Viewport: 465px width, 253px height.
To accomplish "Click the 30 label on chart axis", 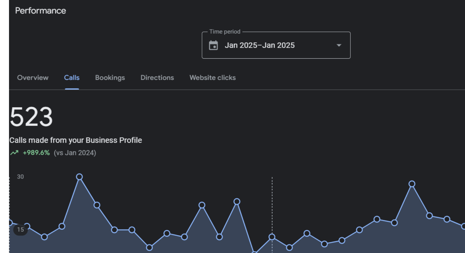I will tap(20, 177).
